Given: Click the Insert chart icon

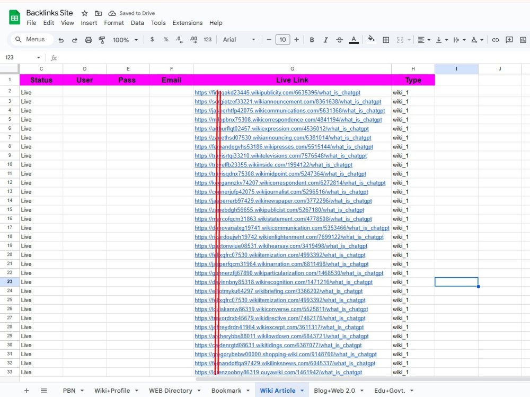Looking at the screenshot, I should click(523, 40).
